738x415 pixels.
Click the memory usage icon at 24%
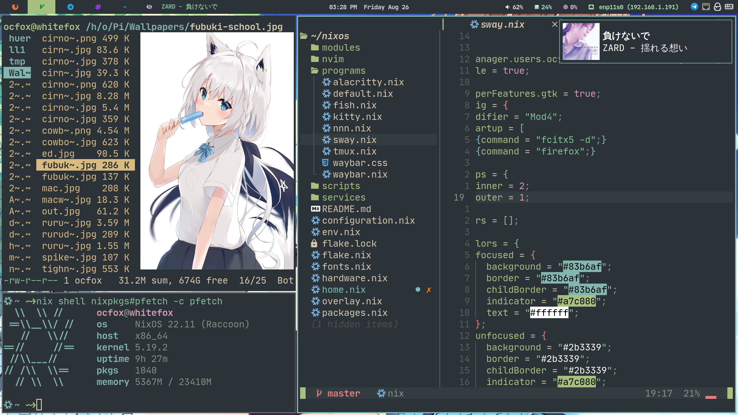536,7
